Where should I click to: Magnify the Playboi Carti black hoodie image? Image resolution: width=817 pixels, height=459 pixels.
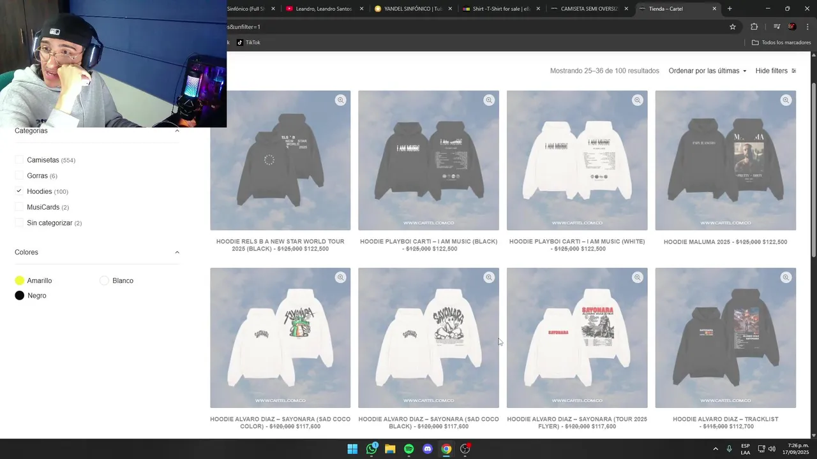489,100
